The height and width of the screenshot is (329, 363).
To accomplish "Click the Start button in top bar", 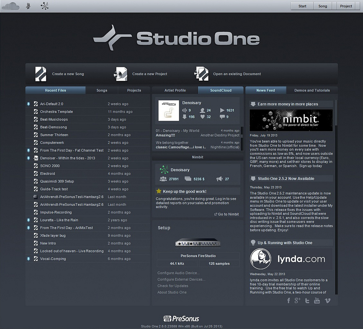I will pyautogui.click(x=302, y=6).
